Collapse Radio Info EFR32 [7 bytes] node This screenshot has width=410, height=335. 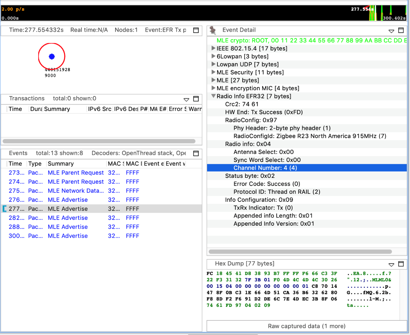click(x=213, y=96)
